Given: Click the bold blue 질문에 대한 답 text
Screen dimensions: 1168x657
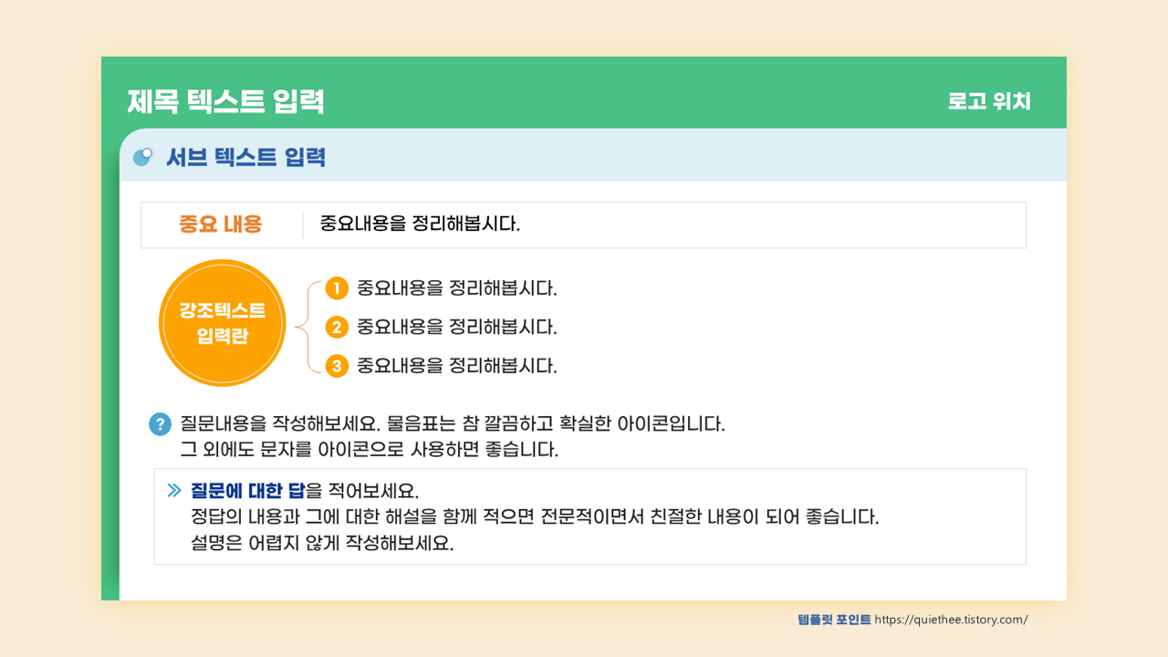Looking at the screenshot, I should point(247,490).
